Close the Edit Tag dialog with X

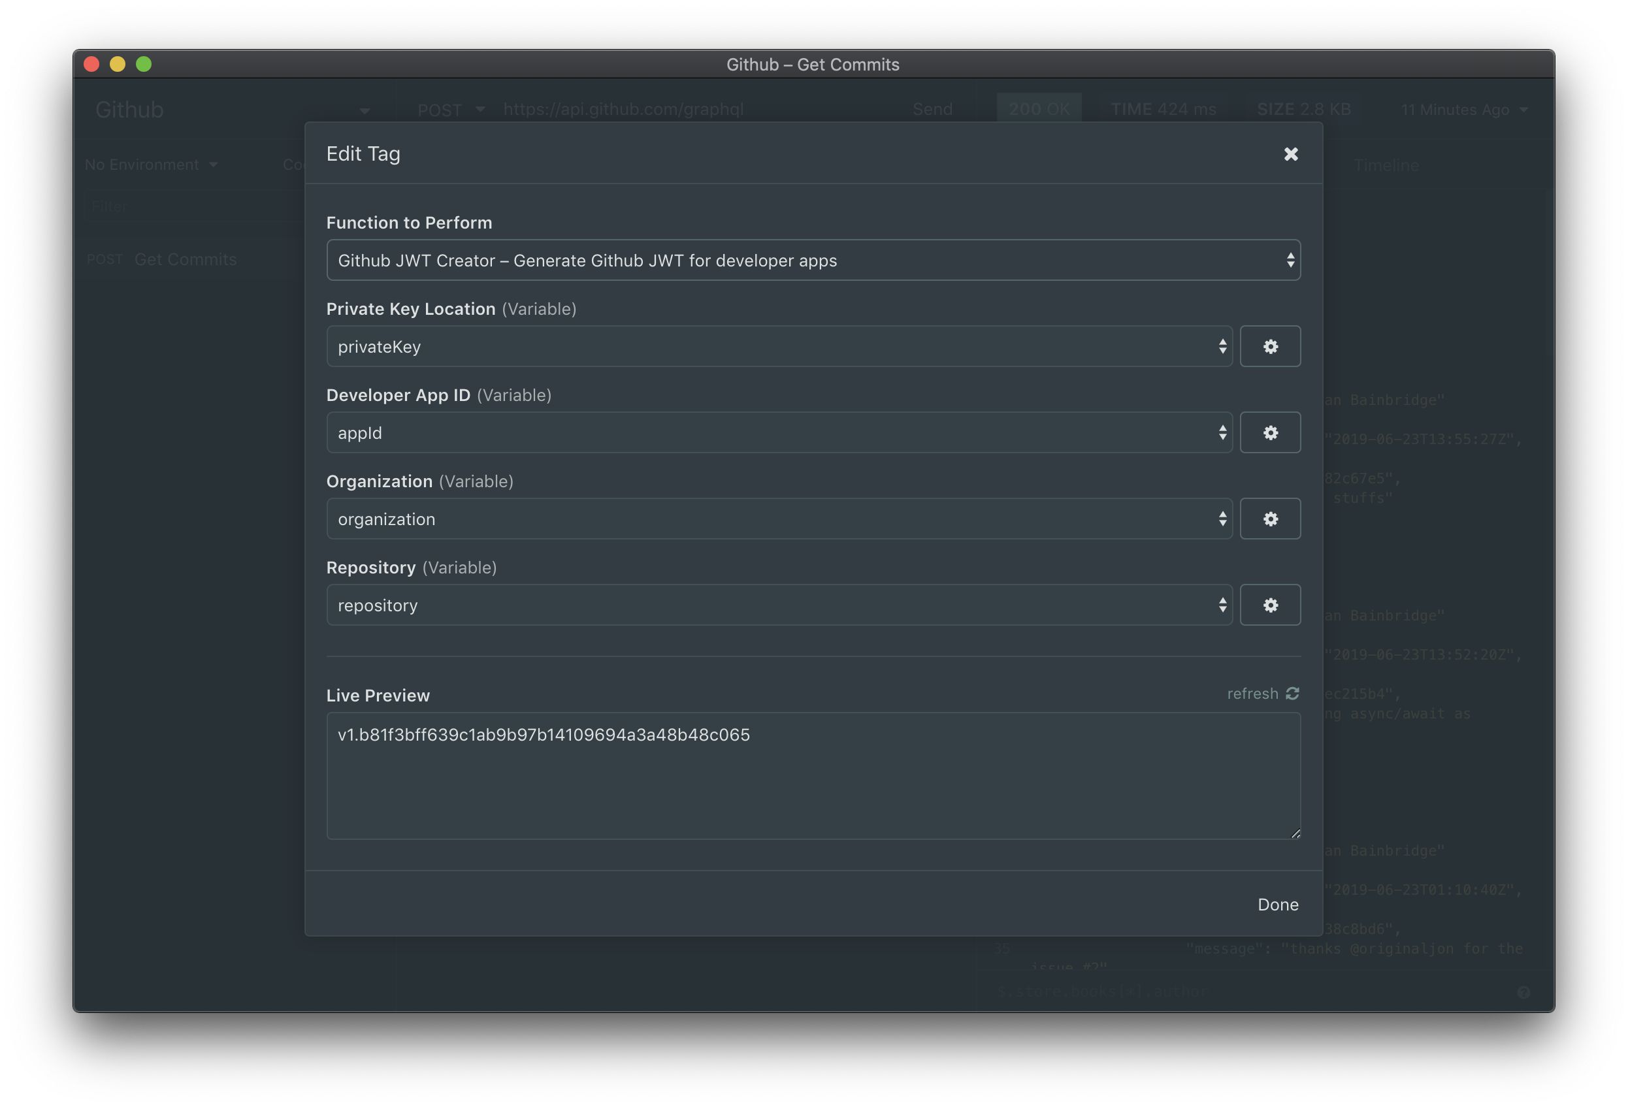(1290, 154)
